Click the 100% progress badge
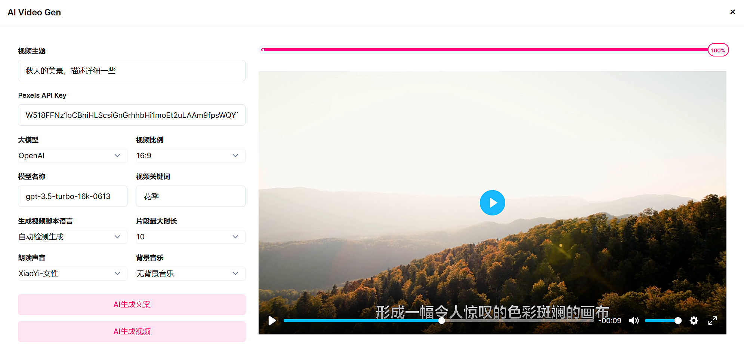 coord(718,50)
